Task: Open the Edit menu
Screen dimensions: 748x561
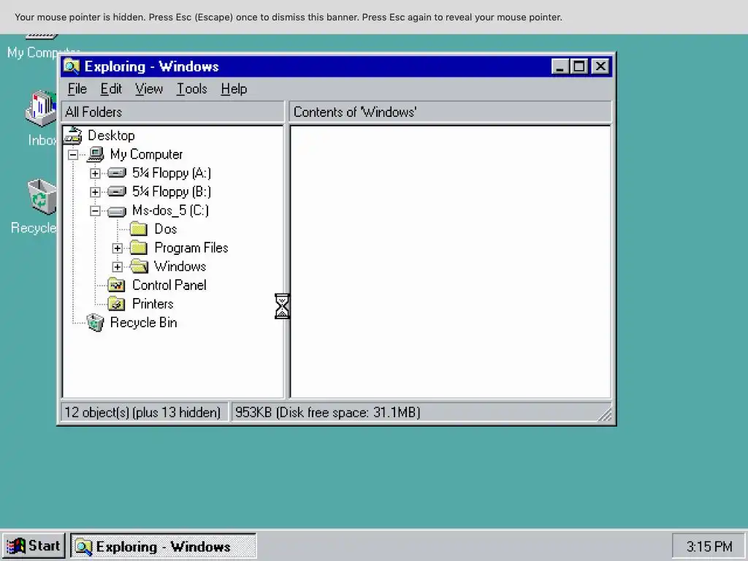Action: click(111, 88)
